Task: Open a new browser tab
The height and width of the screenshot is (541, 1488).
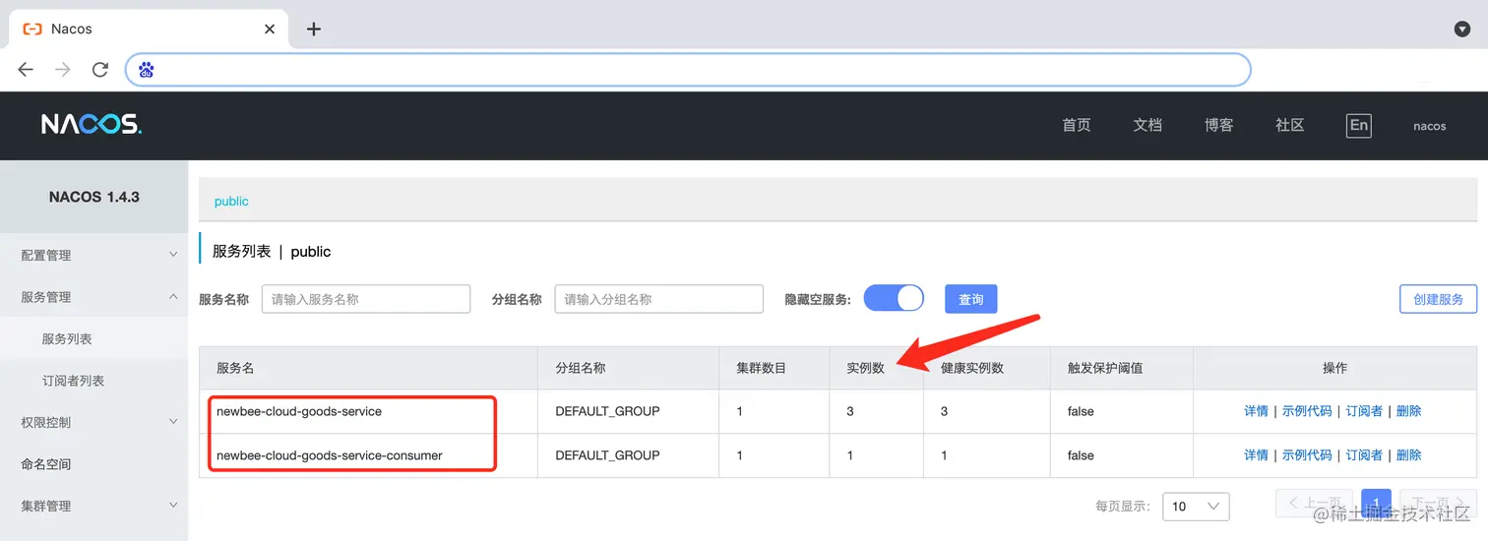Action: point(314,29)
